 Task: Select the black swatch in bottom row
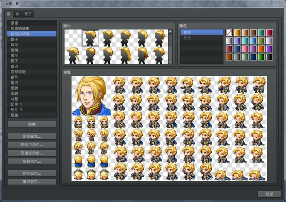pyautogui.click(x=269, y=57)
